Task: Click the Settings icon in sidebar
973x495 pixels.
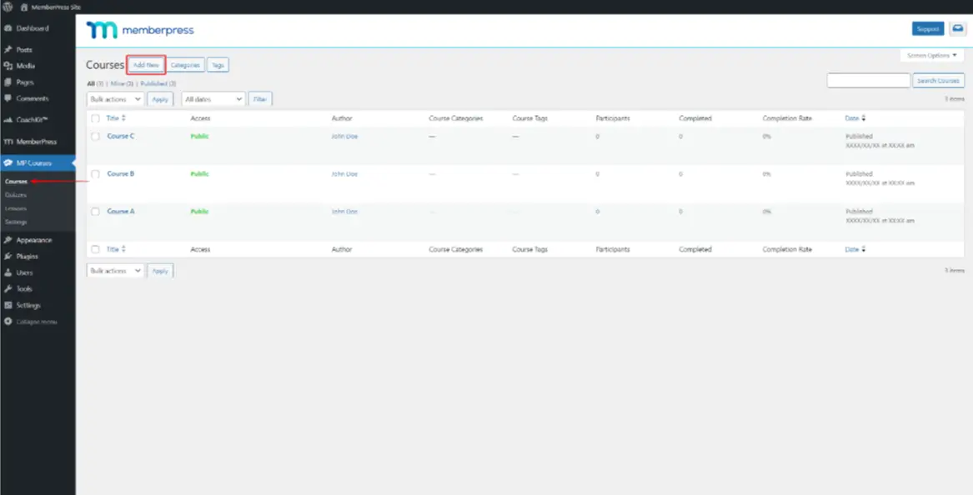Action: coord(8,305)
